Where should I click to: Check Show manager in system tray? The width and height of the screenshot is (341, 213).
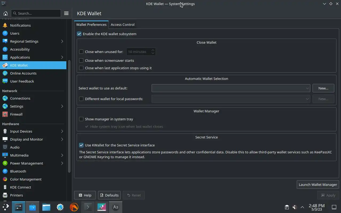[81, 119]
